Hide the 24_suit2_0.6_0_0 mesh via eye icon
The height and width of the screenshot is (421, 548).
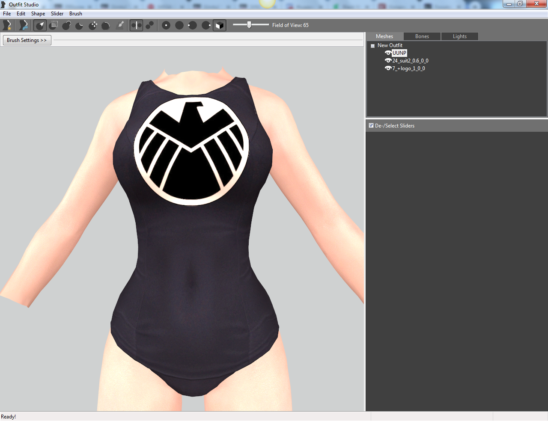click(x=388, y=61)
